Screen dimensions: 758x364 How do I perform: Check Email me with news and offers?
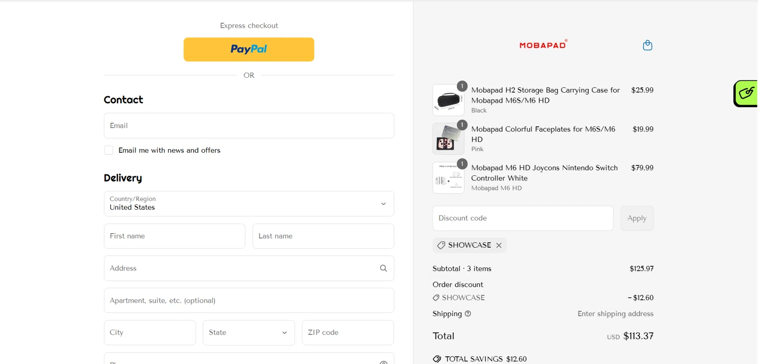tap(109, 150)
